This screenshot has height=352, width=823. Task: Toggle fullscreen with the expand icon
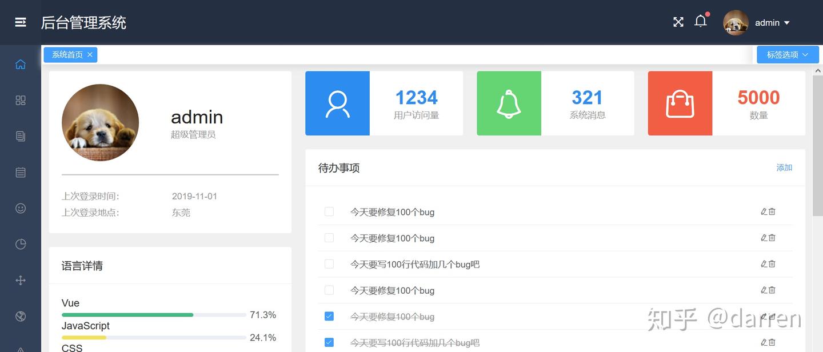tap(678, 22)
